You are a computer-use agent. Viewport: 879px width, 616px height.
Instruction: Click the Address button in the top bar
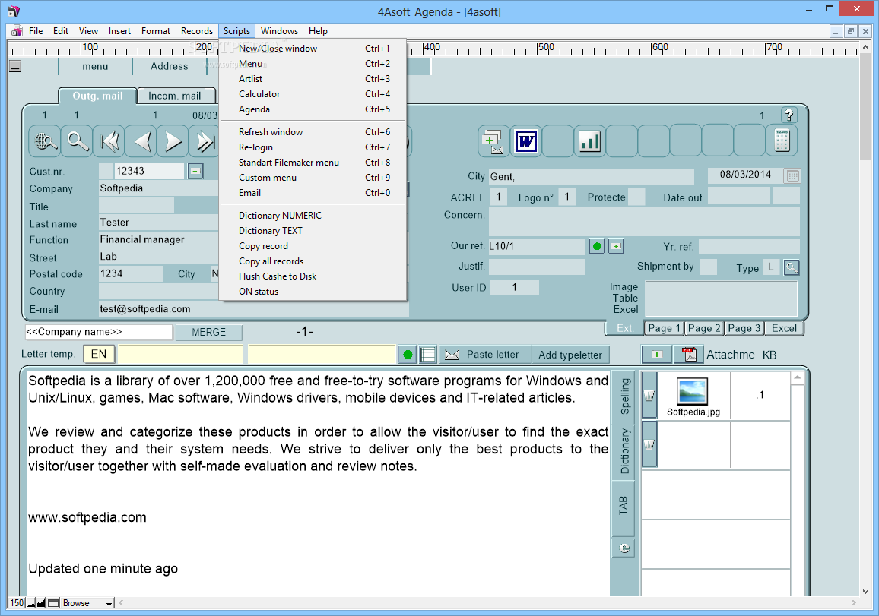(170, 67)
